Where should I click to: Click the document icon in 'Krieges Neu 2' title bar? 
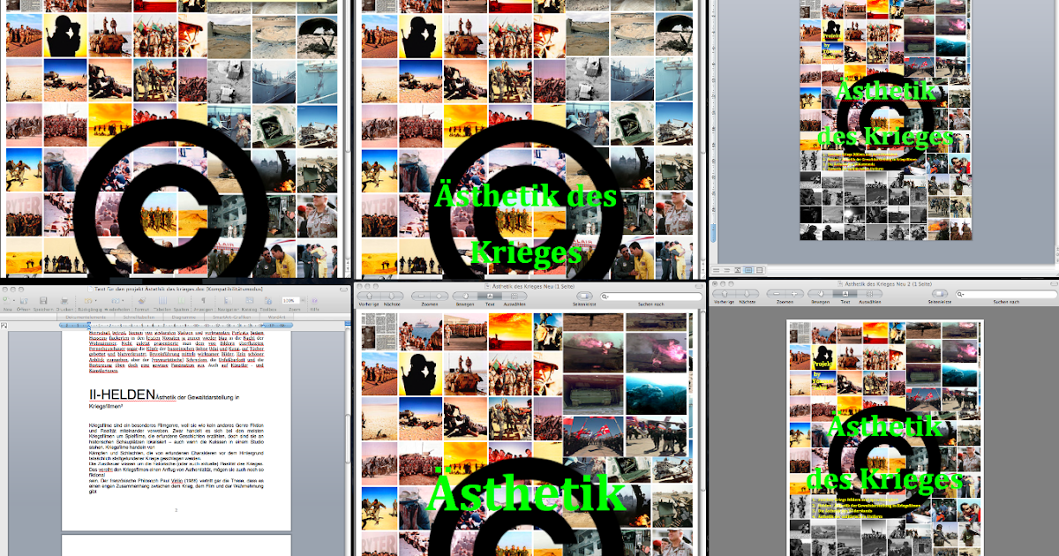[x=840, y=284]
